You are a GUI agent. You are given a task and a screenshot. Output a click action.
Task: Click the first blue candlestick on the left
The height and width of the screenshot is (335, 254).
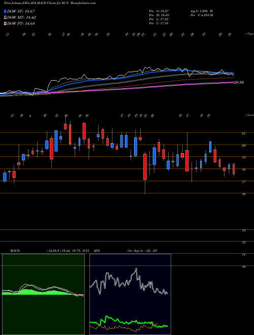pos(5,177)
